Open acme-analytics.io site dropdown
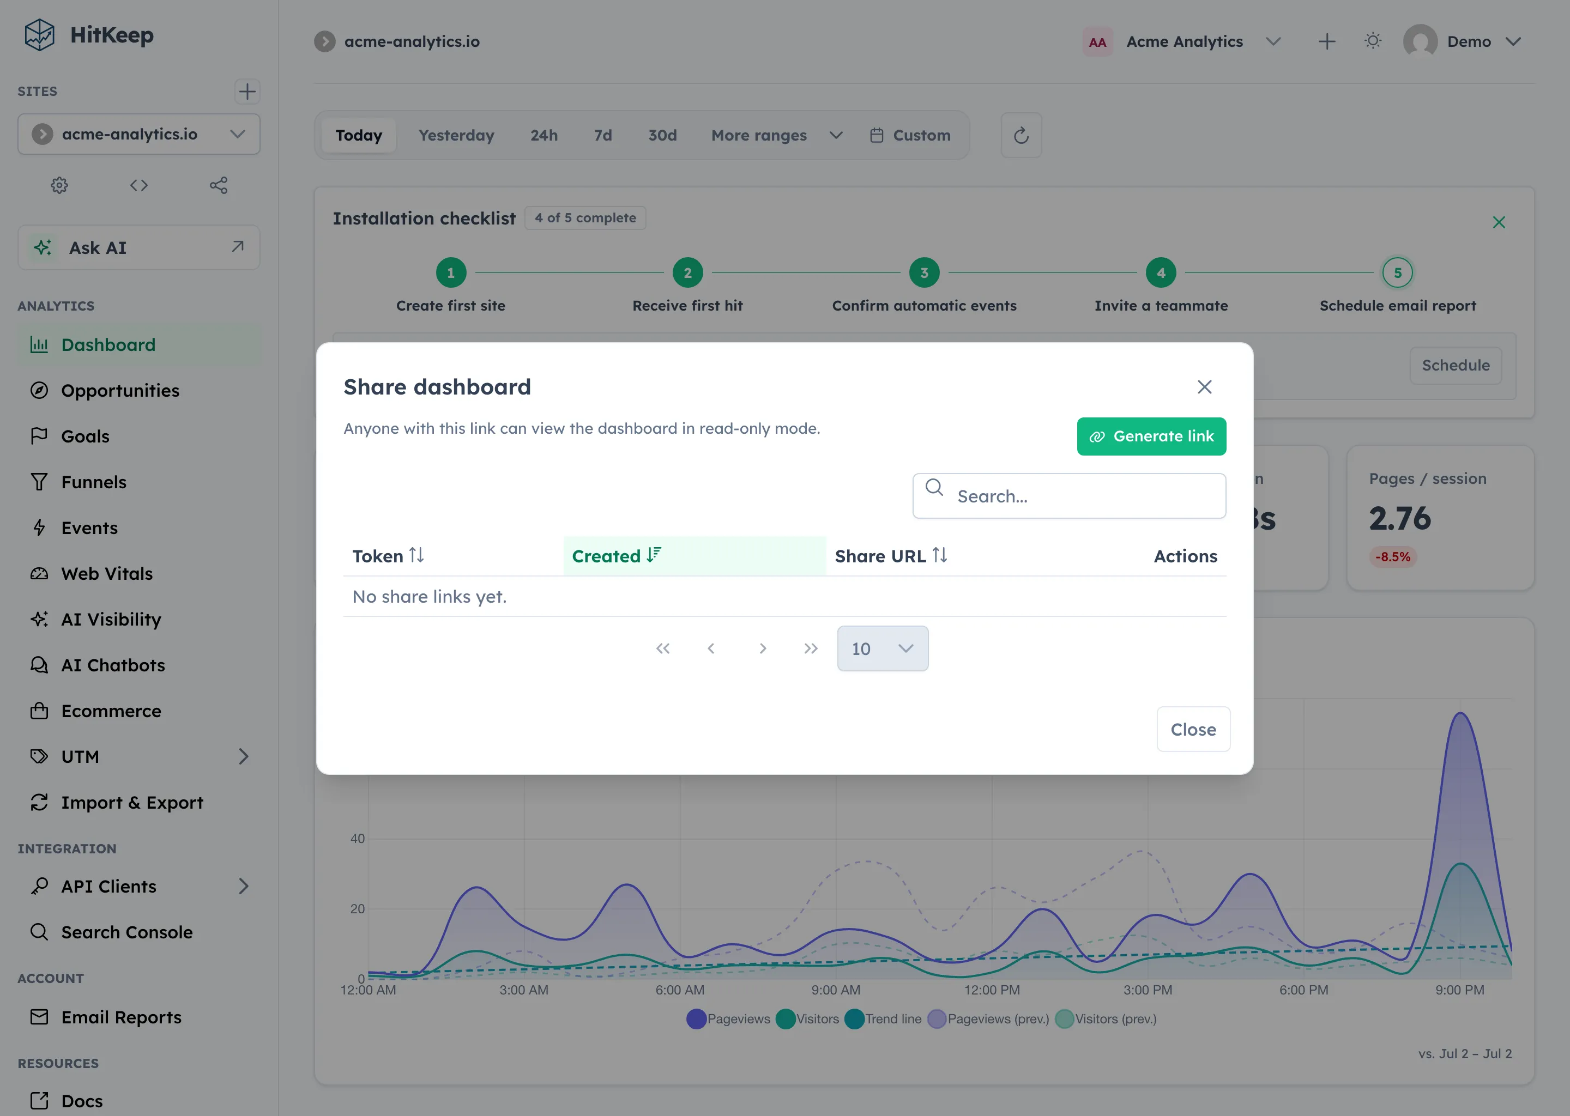This screenshot has width=1570, height=1116. [x=139, y=134]
